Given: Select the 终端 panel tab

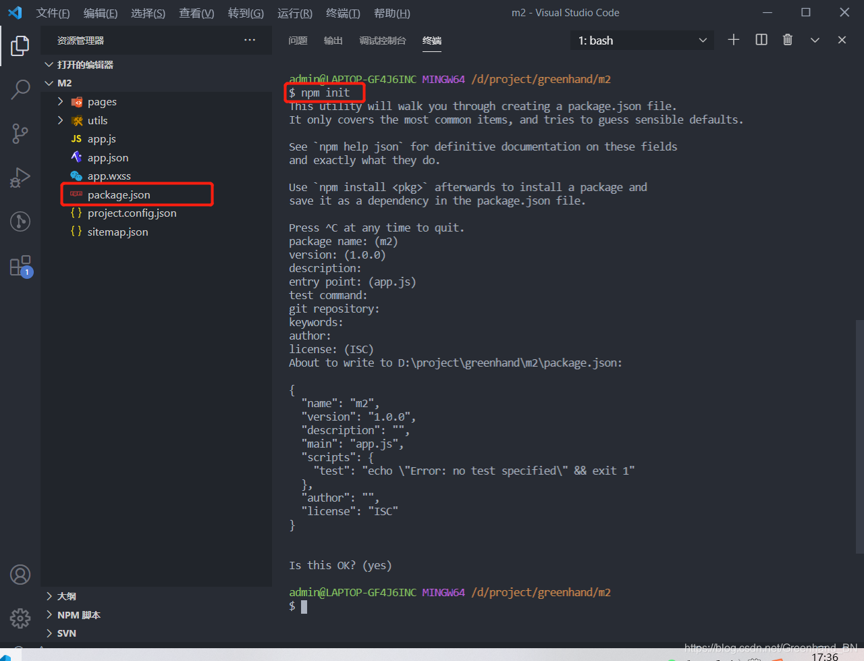Looking at the screenshot, I should click(x=432, y=41).
